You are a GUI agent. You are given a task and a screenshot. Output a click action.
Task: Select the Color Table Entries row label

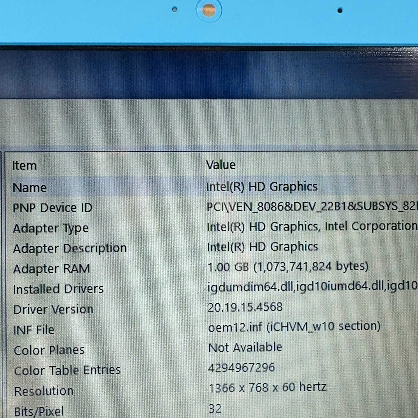[x=67, y=370]
